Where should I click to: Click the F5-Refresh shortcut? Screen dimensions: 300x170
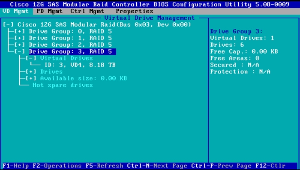[x=105, y=166]
